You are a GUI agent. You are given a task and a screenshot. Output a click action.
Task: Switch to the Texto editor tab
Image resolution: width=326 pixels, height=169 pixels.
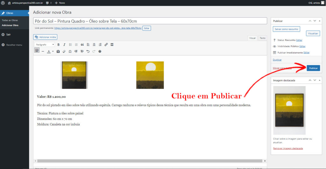pyautogui.click(x=262, y=38)
